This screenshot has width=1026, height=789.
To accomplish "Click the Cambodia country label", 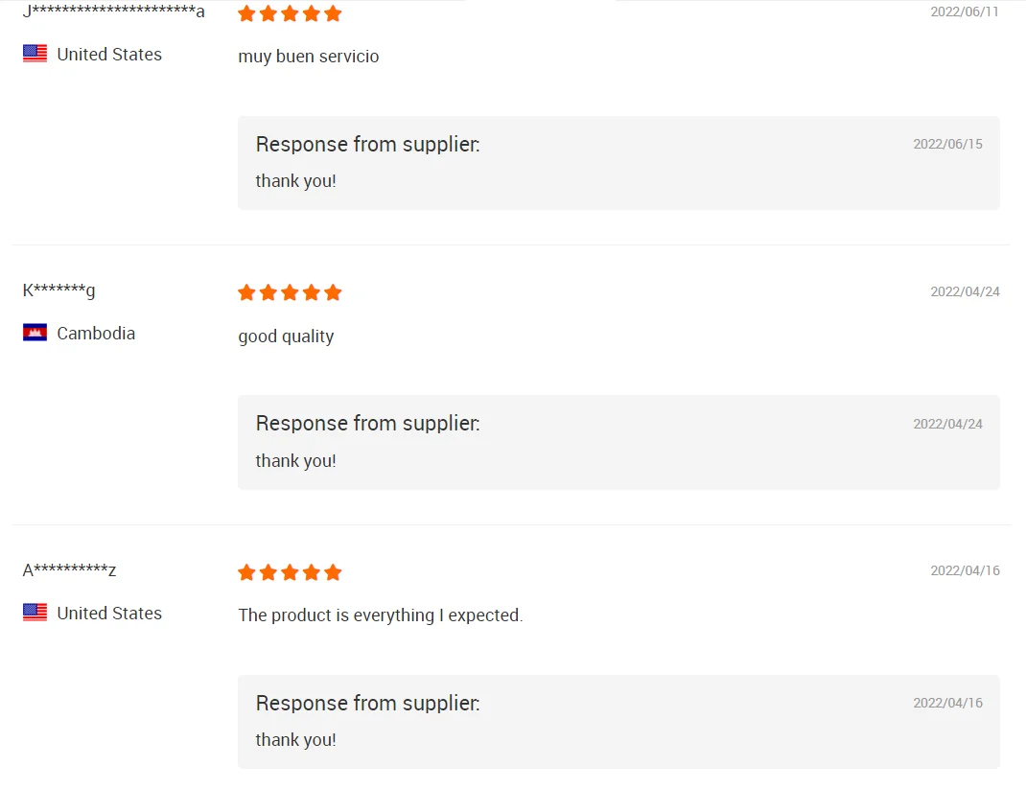I will 96,334.
